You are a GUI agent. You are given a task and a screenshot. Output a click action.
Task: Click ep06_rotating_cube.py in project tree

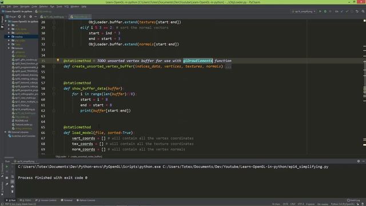tap(25, 79)
